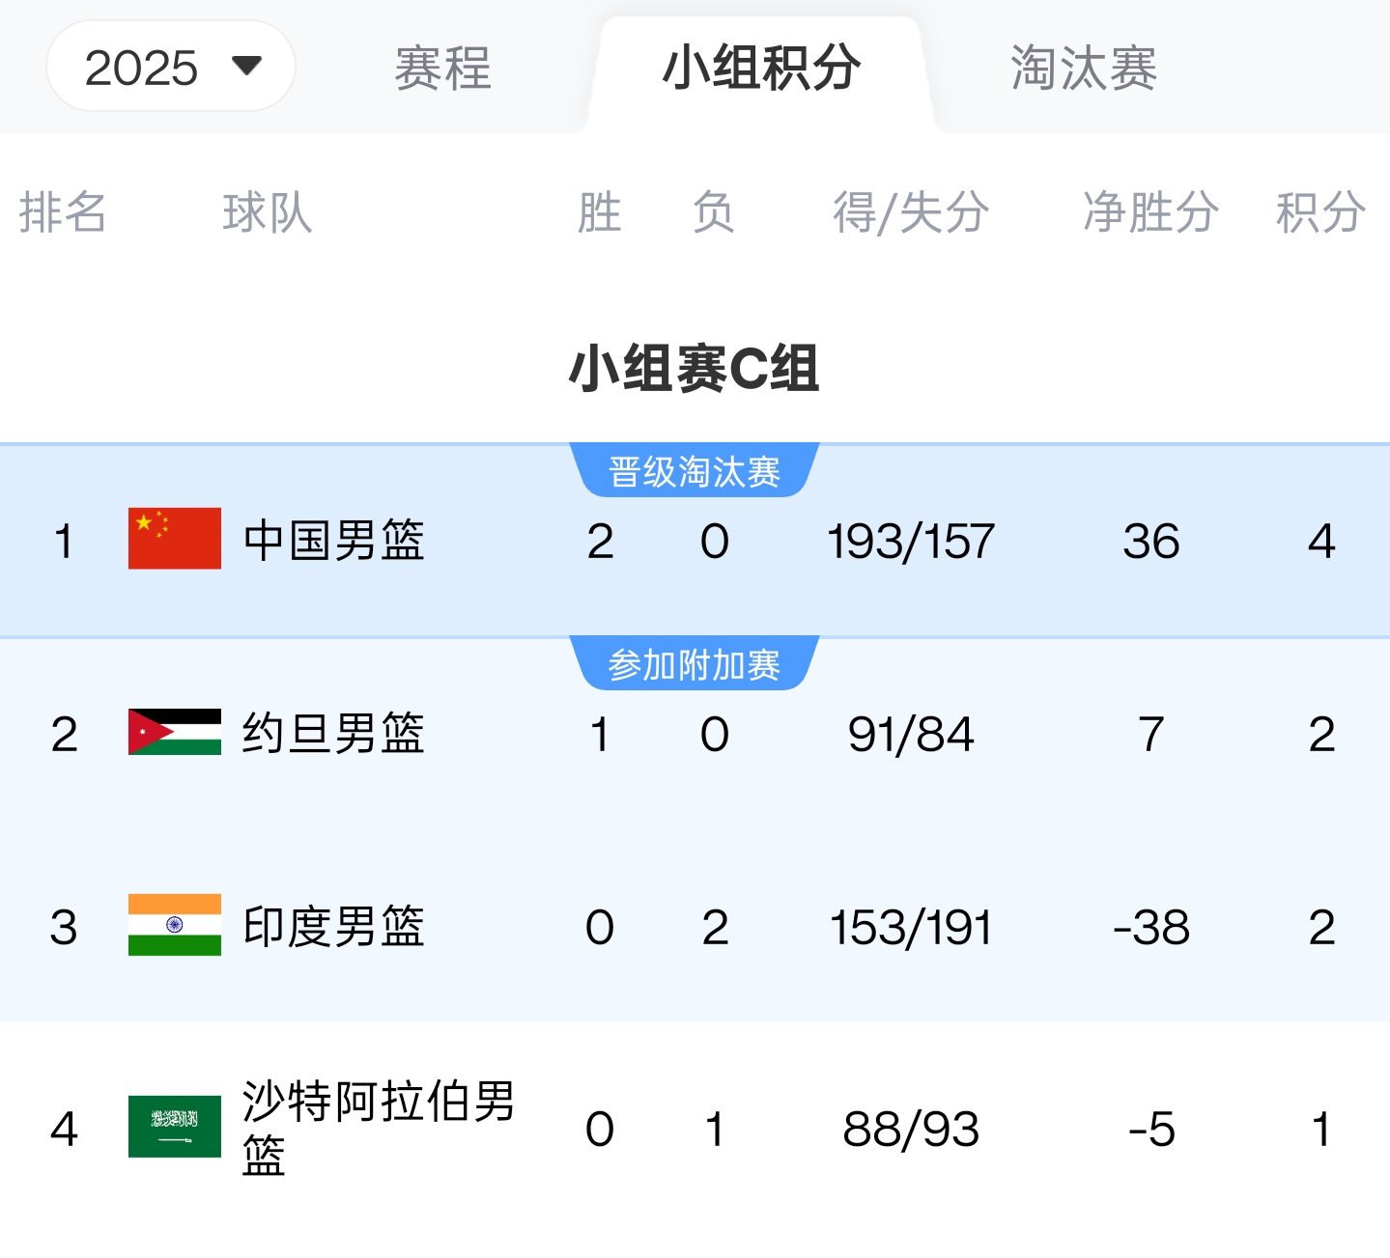
Task: Open the 中国男篮 team page
Action: tap(333, 540)
